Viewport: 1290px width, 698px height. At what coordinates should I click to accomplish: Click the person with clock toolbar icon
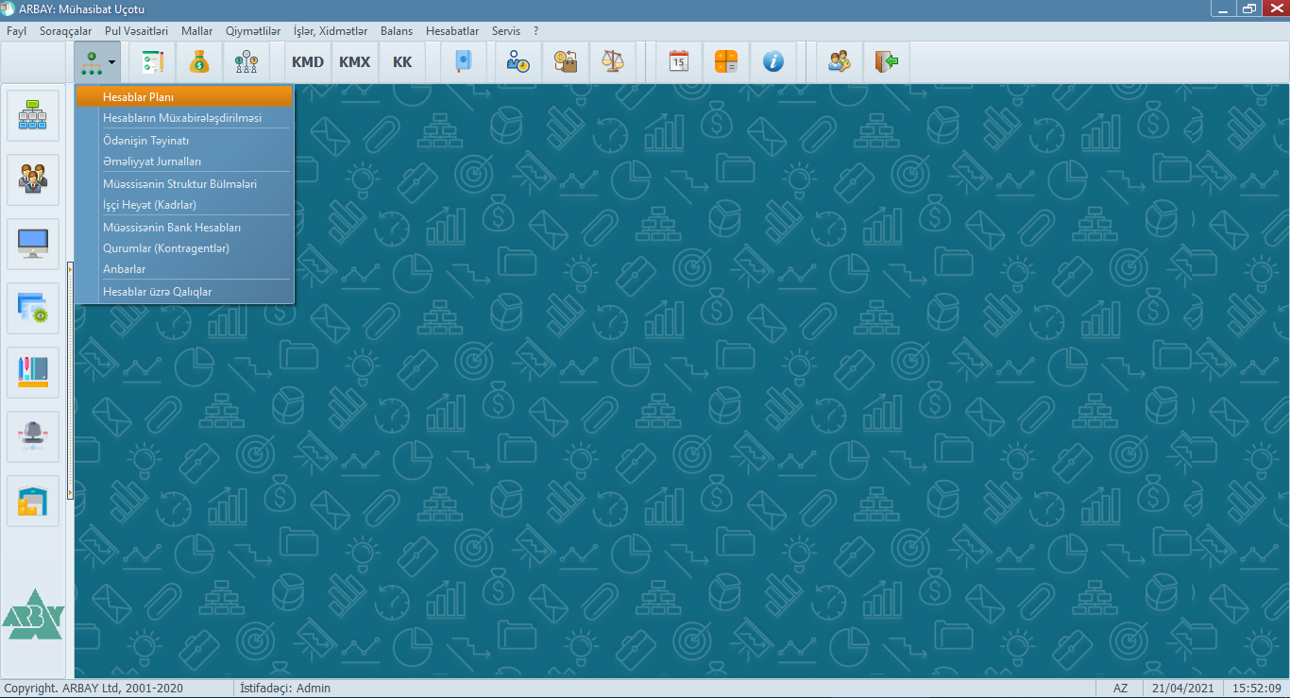click(518, 62)
